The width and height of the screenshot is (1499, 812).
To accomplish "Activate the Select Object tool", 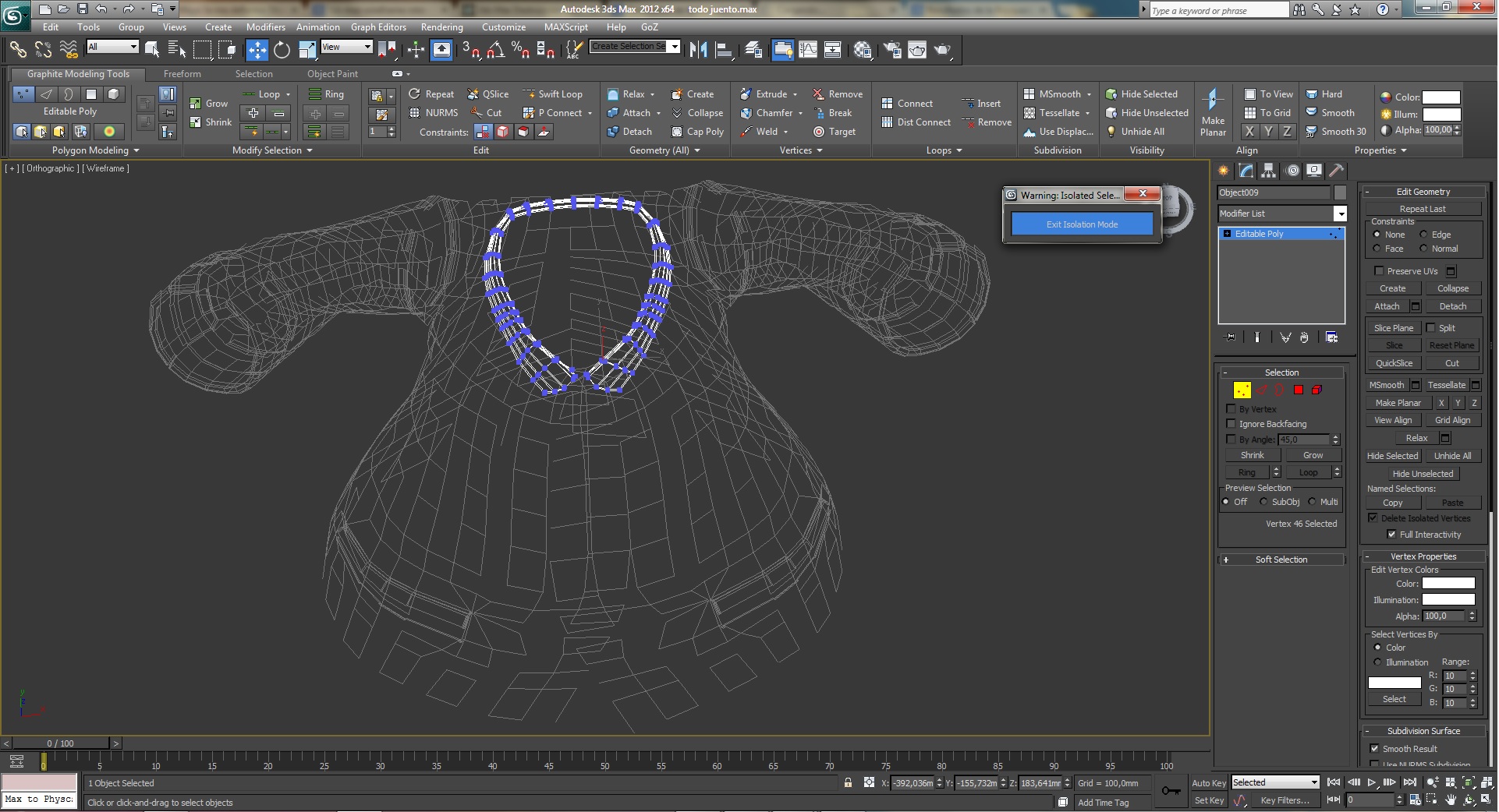I will coord(152,50).
